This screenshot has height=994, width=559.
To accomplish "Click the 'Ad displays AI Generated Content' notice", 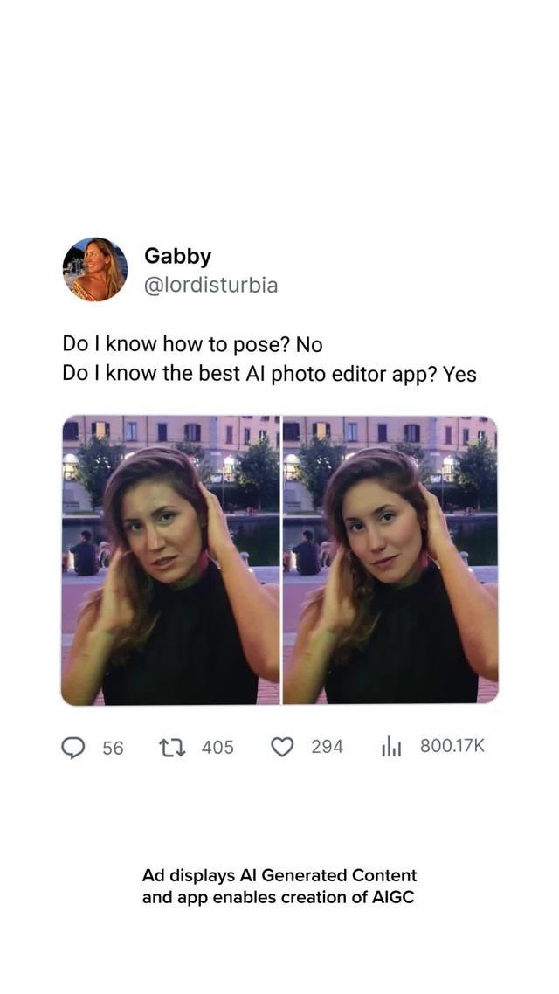I will click(279, 875).
